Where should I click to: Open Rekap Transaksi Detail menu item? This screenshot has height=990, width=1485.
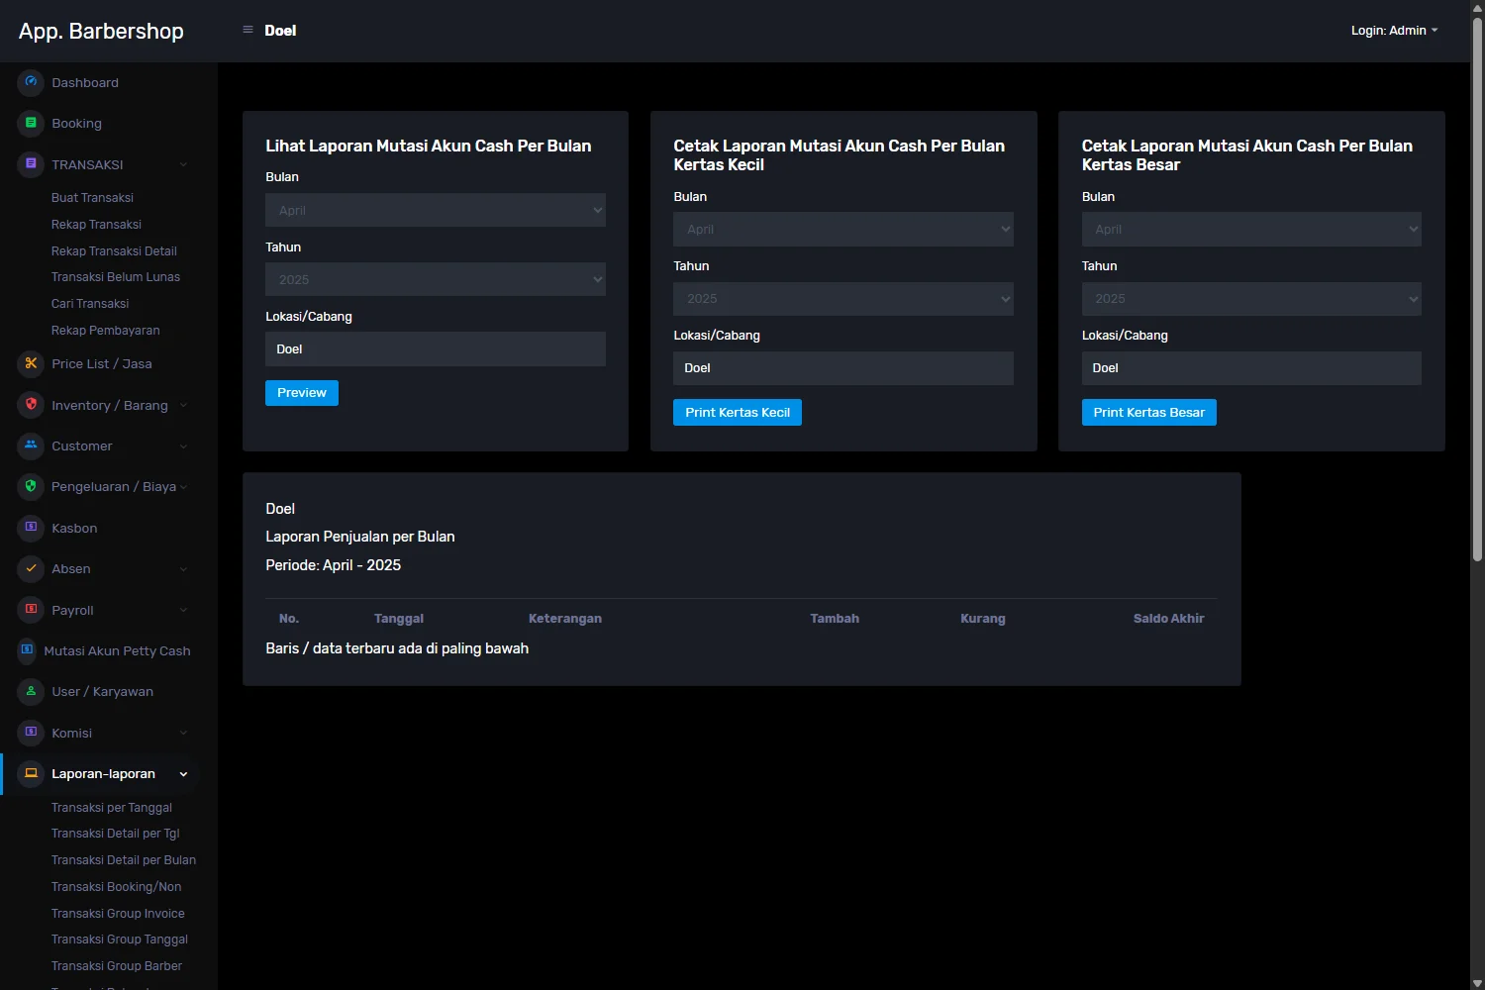[114, 251]
